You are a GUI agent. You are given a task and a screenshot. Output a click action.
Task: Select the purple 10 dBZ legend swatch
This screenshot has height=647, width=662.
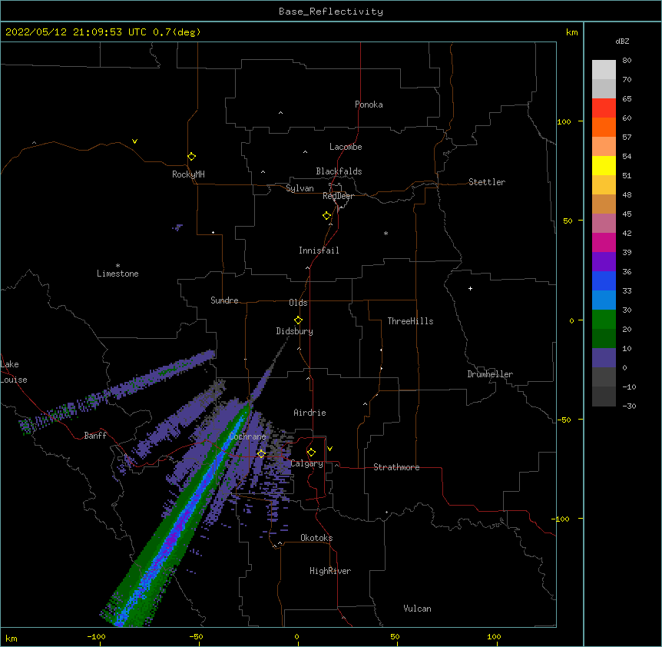point(604,358)
